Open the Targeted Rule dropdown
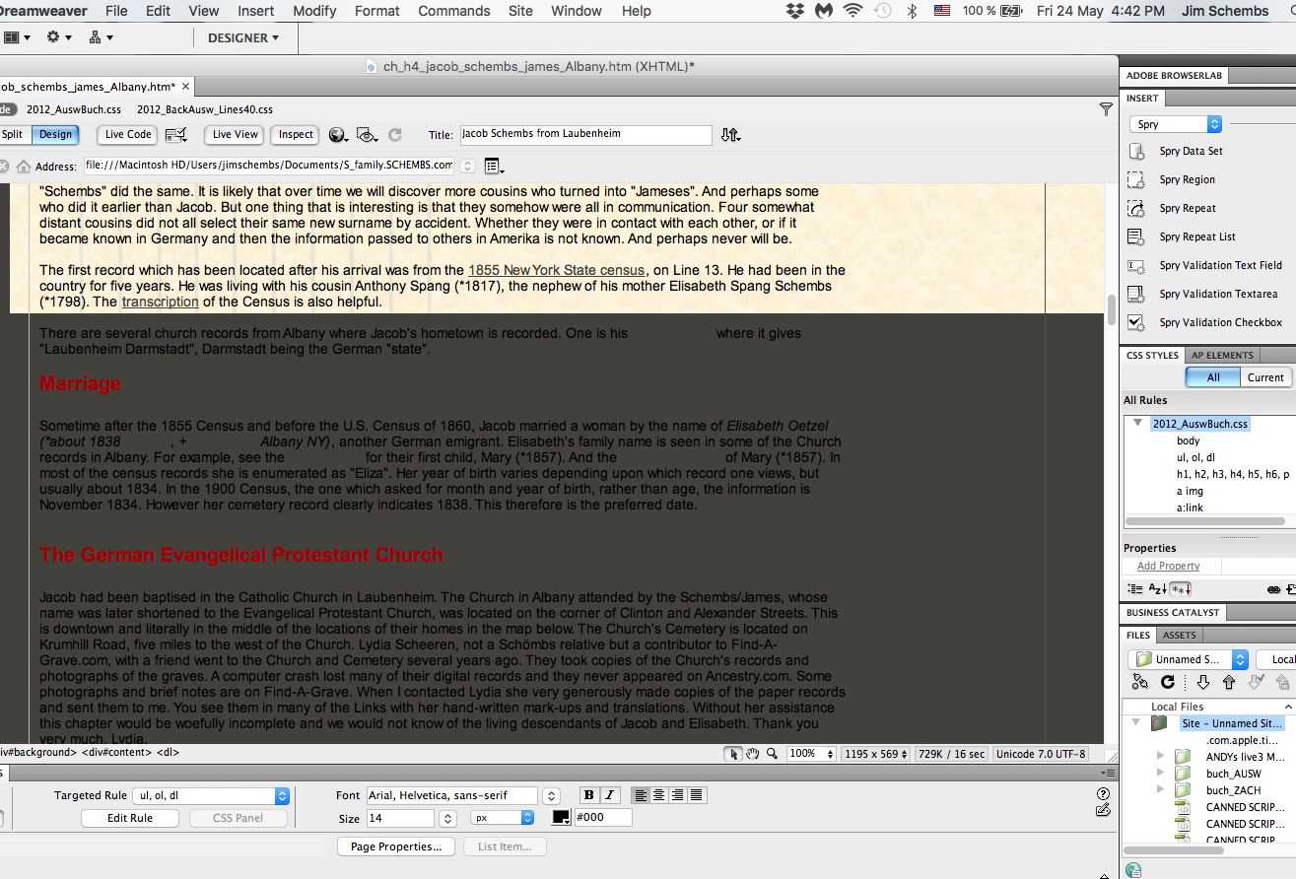The width and height of the screenshot is (1296, 879). click(212, 795)
